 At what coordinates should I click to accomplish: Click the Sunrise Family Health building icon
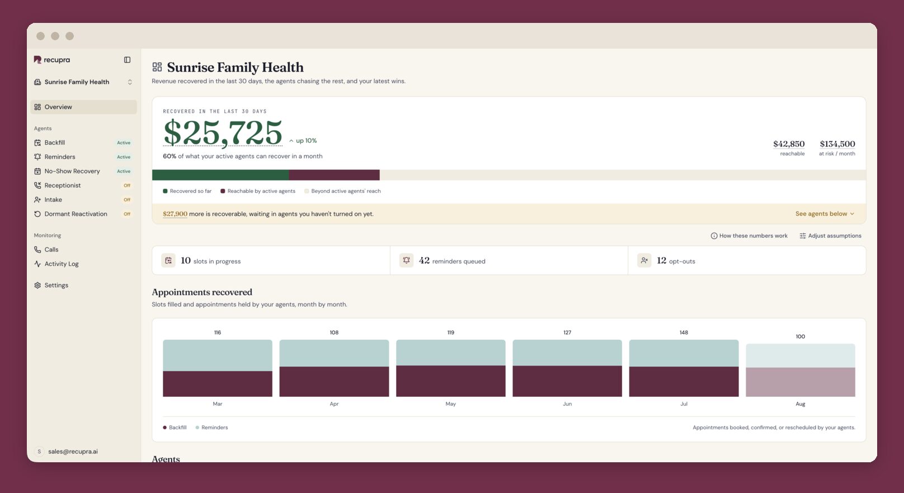(x=37, y=82)
